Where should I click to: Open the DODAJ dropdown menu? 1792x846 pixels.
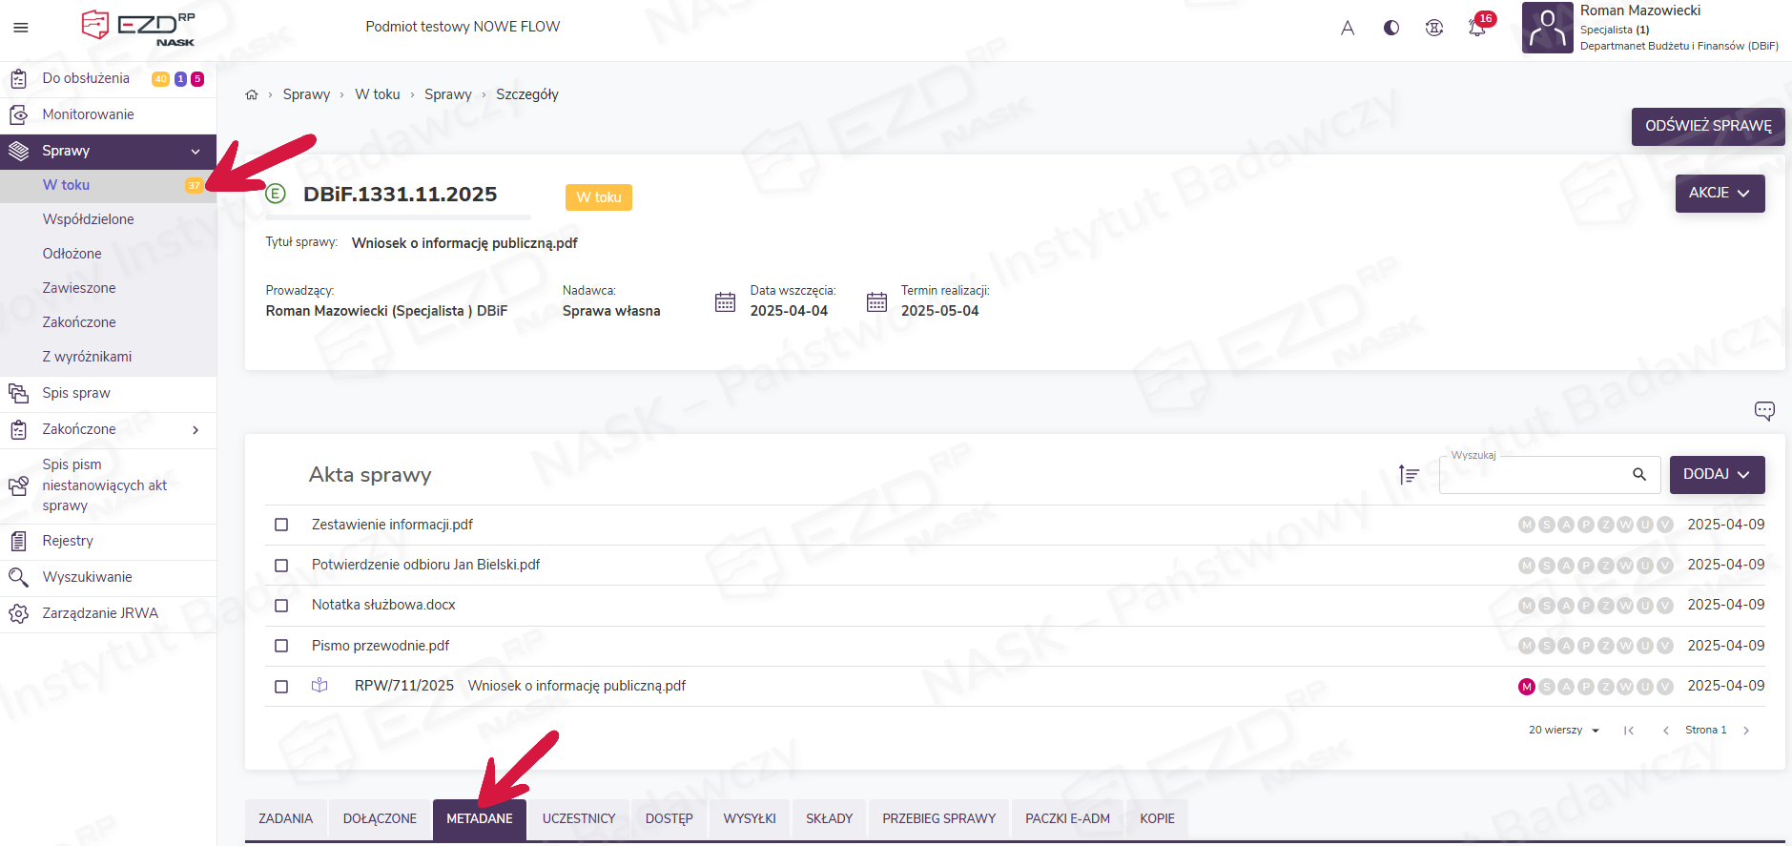click(x=1716, y=474)
